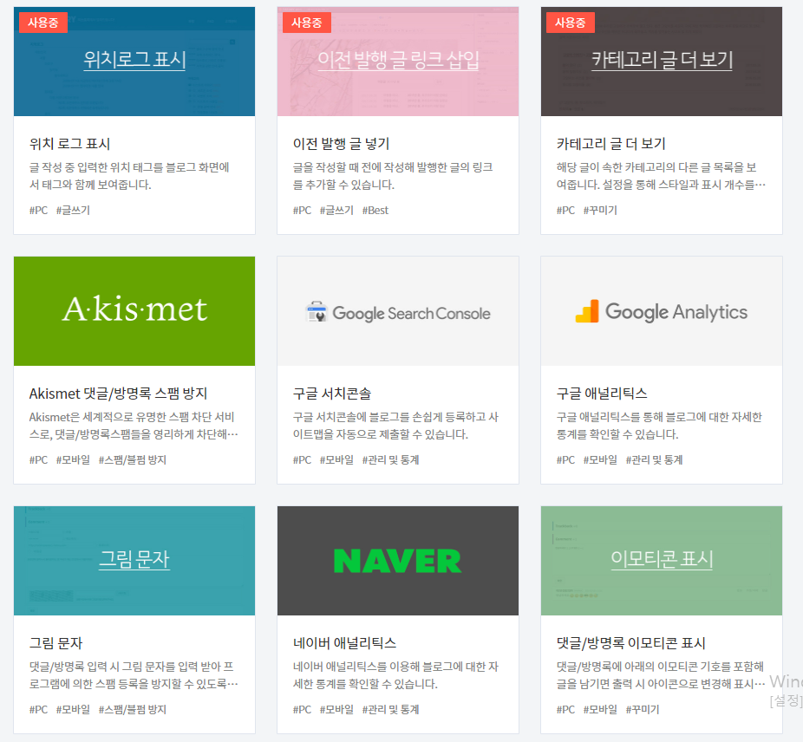This screenshot has height=742, width=803.
Task: Open the 카테고리 글 더 보기 banner
Action: point(662,62)
